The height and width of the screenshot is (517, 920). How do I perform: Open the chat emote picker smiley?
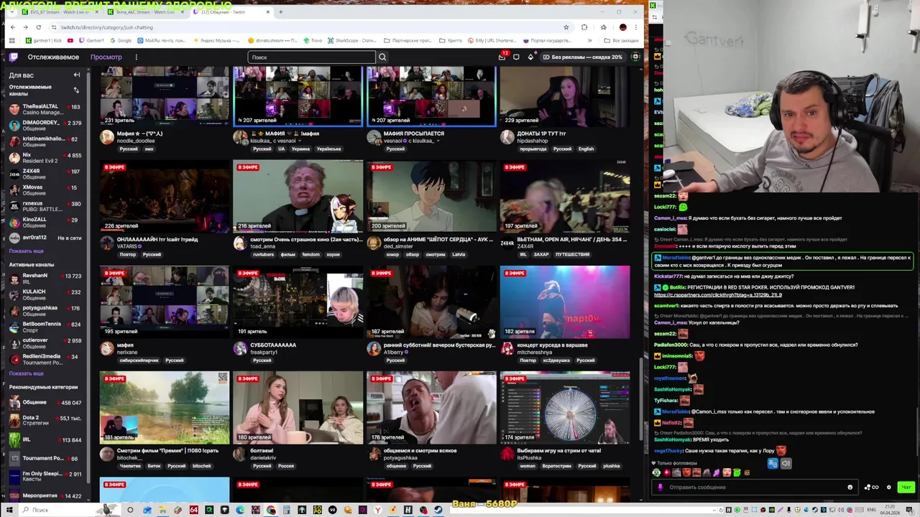[850, 487]
